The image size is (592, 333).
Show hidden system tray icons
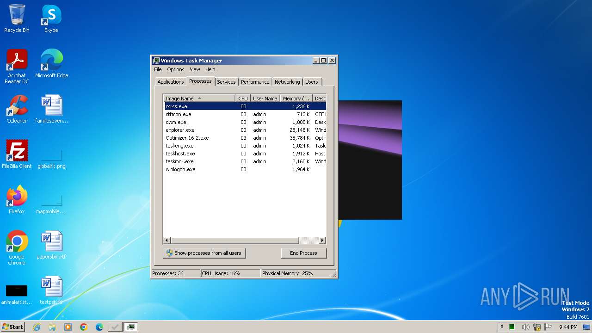tap(502, 327)
